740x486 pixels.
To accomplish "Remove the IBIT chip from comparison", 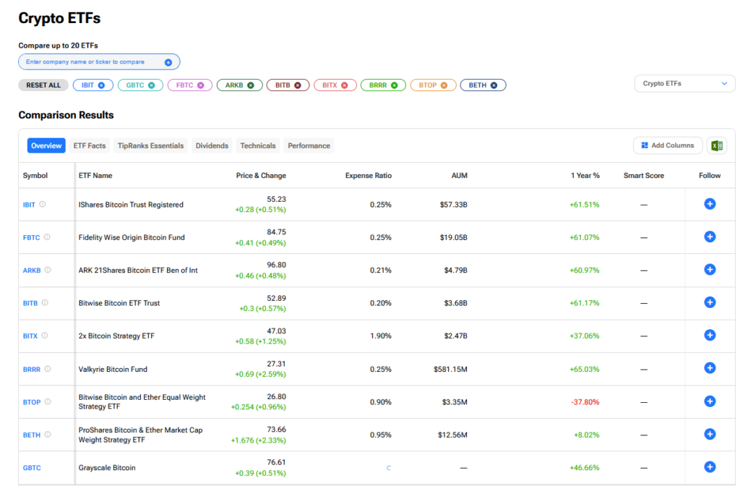I will [x=101, y=85].
